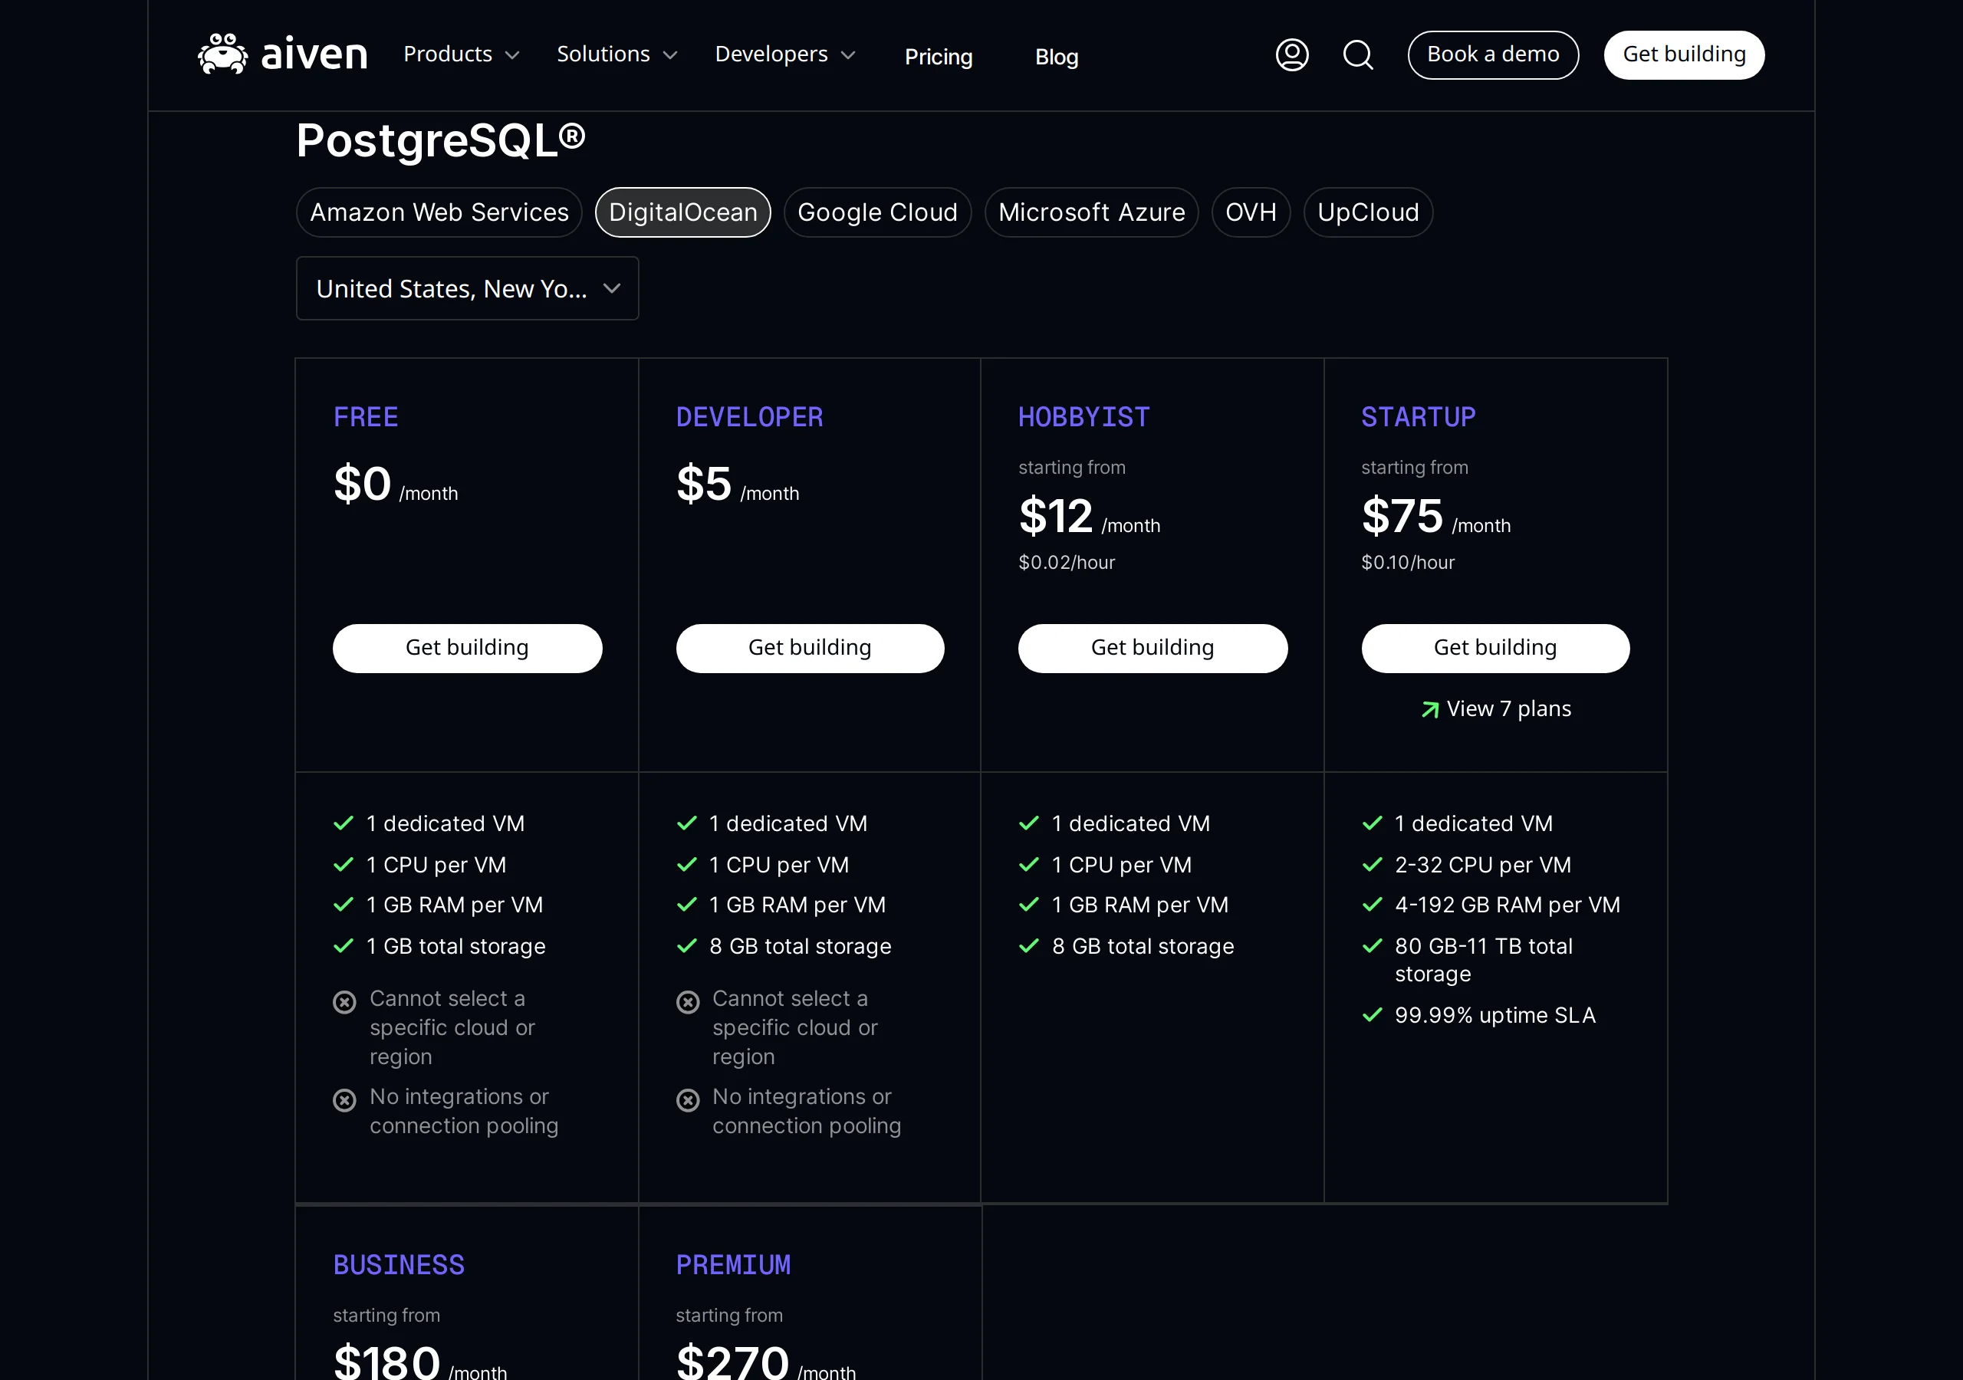Click the checkmark next to 99.99% uptime SLA
Image resolution: width=1963 pixels, height=1380 pixels.
click(x=1373, y=1015)
